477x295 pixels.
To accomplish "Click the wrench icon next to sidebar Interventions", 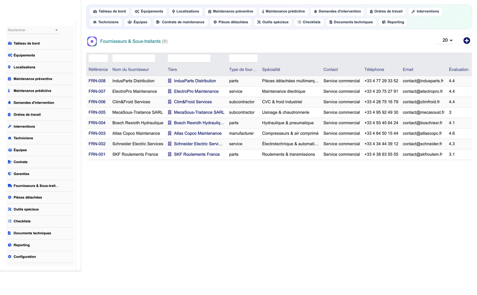I will click(10, 126).
